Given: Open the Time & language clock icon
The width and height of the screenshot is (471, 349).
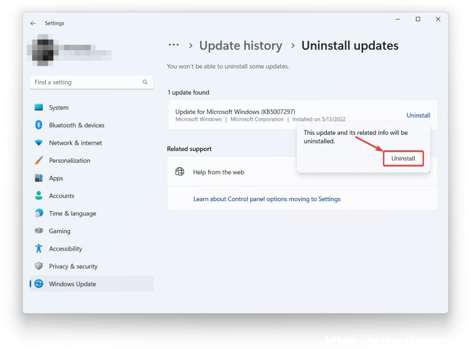Looking at the screenshot, I should click(39, 213).
